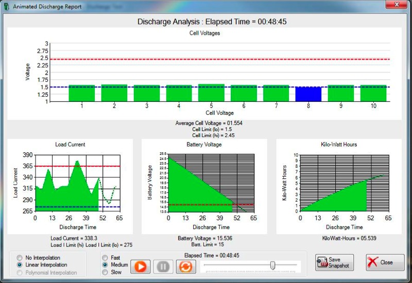Click the green bar for cell 5
The width and height of the screenshot is (412, 283).
pos(211,93)
